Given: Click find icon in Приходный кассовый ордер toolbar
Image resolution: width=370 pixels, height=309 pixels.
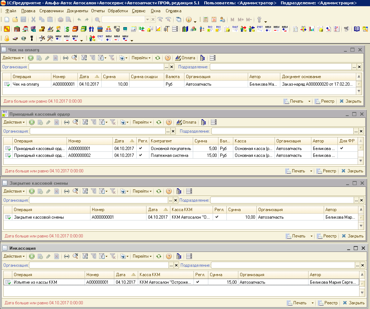Looking at the screenshot, I should coord(75,122).
